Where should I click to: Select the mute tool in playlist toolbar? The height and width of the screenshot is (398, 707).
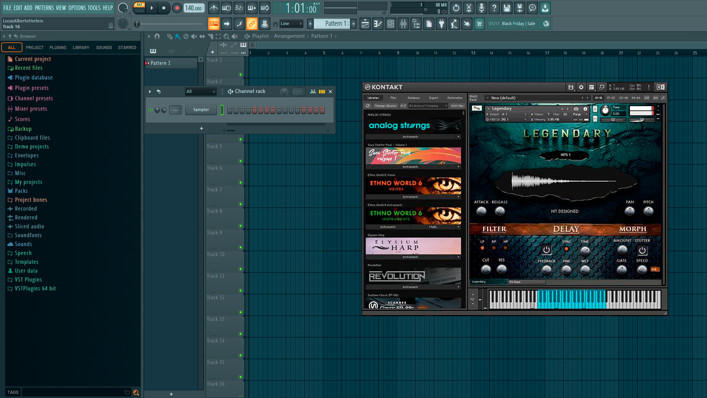click(194, 36)
